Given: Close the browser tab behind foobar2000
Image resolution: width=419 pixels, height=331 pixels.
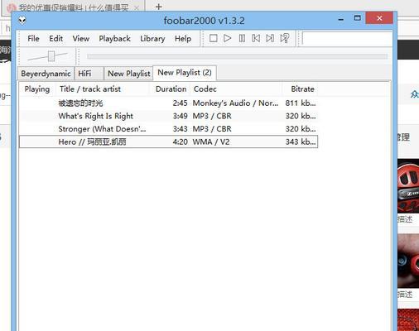Looking at the screenshot, I should pyautogui.click(x=136, y=8).
